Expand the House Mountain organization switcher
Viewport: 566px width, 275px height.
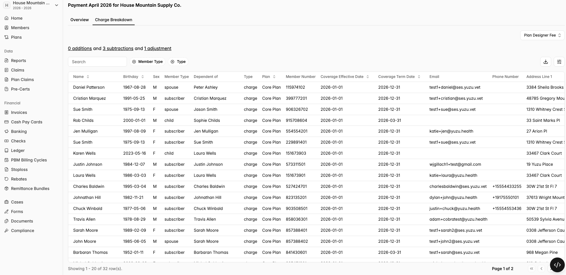coord(57,5)
